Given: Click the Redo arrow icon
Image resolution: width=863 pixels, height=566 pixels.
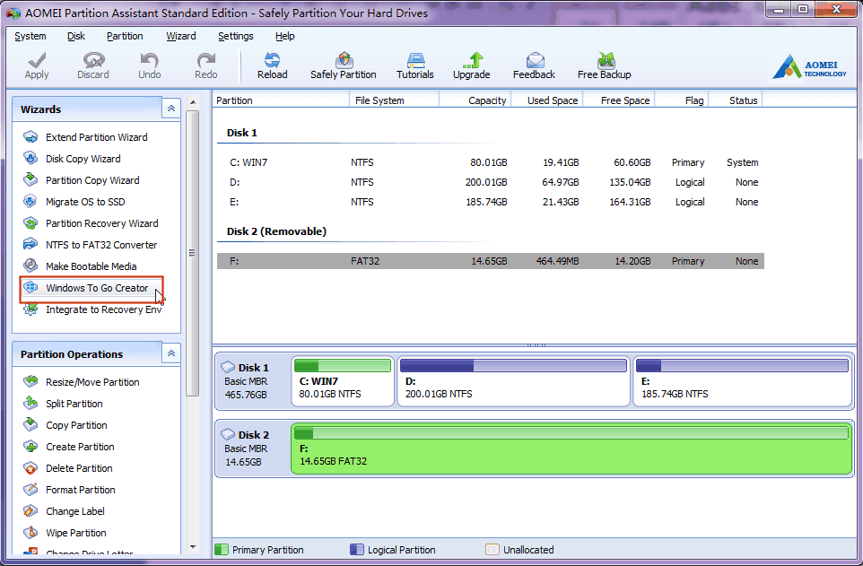Looking at the screenshot, I should click(205, 60).
